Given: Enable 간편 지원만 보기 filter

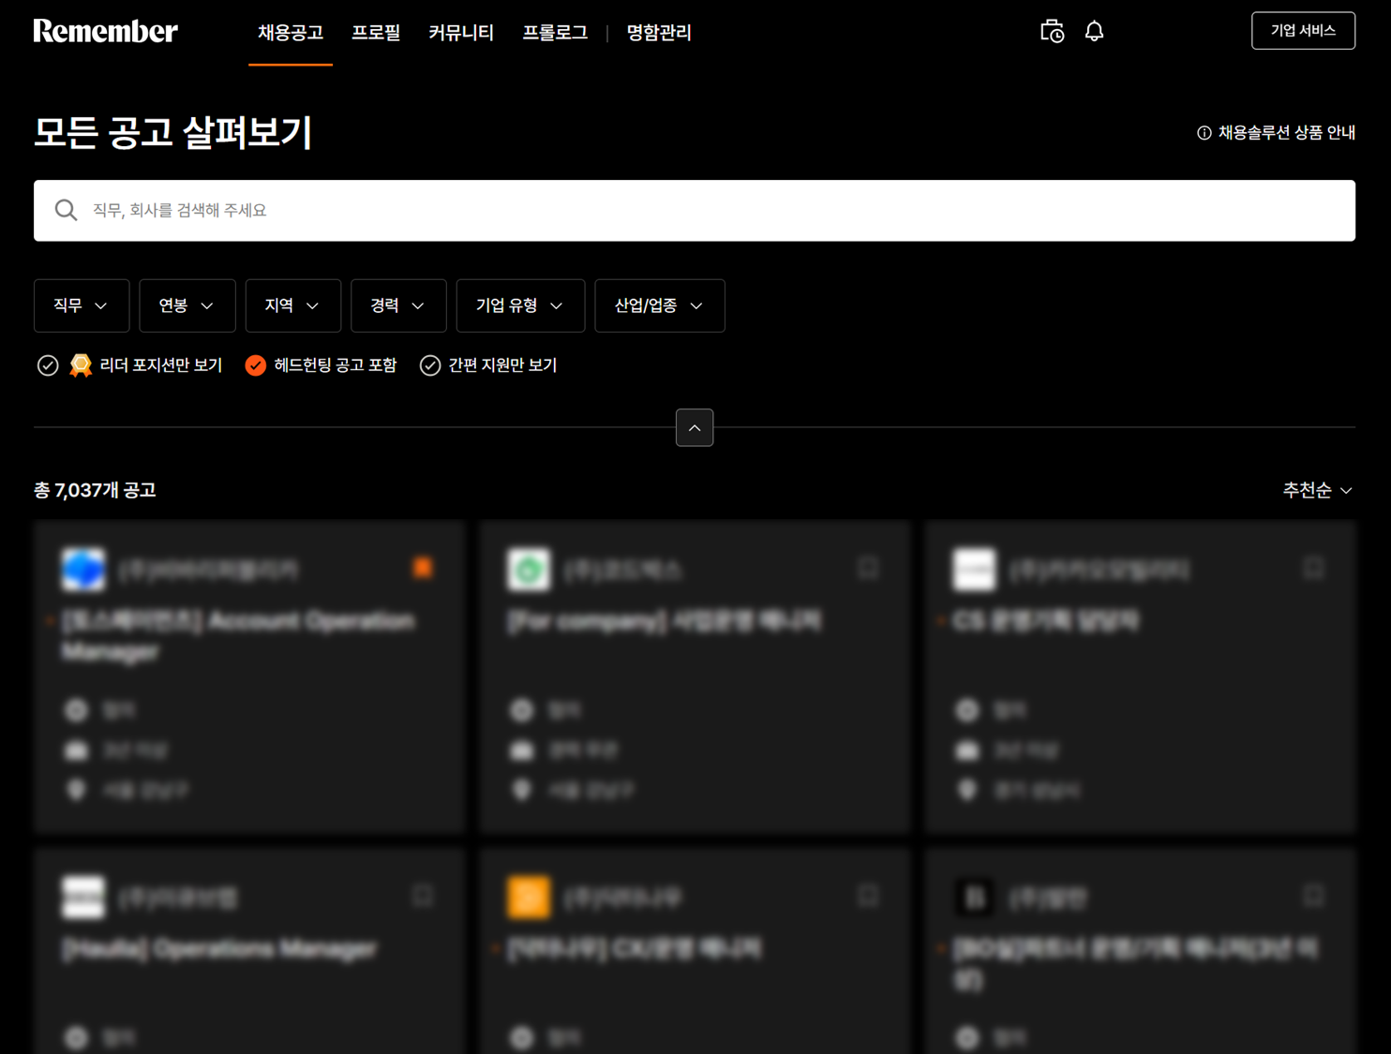Looking at the screenshot, I should coord(430,365).
